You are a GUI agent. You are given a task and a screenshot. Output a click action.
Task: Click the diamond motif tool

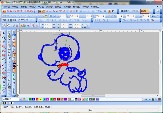(4, 91)
